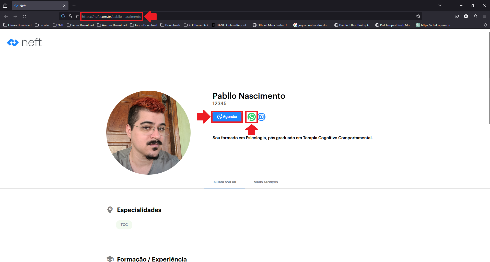Open the Filmes Download bookmark folder
This screenshot has height=262, width=490.
[17, 25]
